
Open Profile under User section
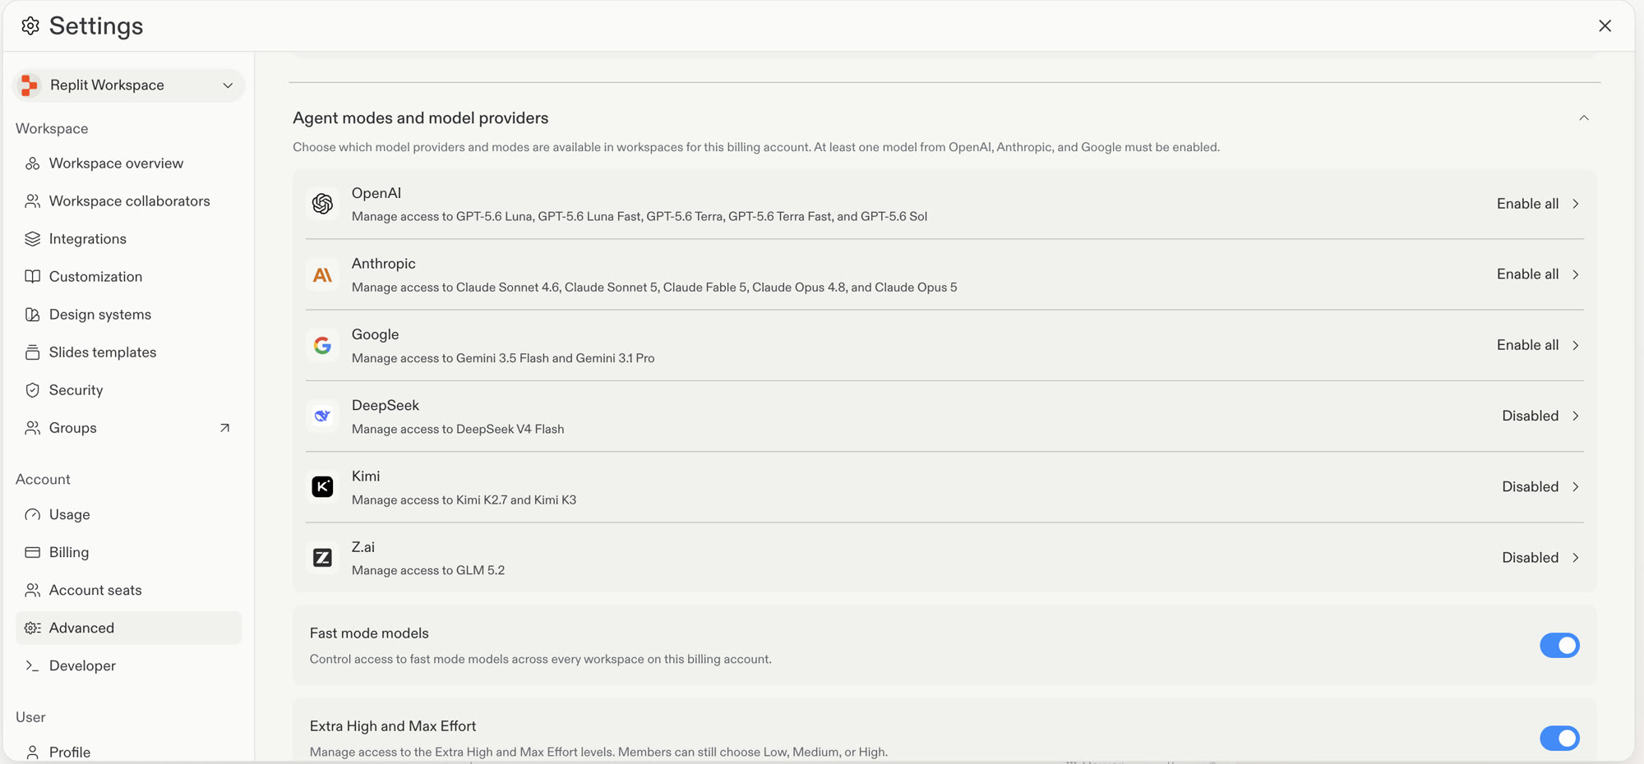click(x=128, y=752)
